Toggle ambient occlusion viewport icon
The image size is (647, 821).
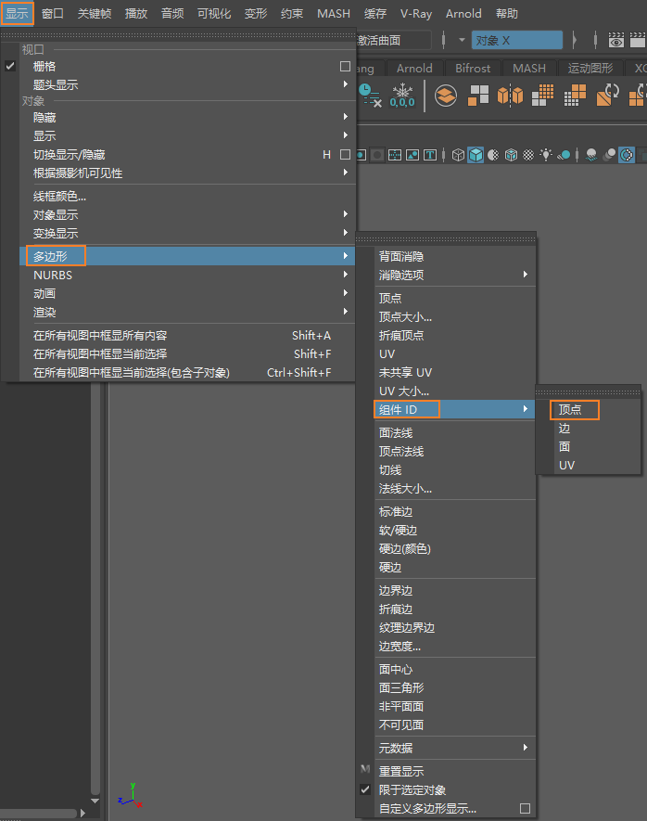591,155
